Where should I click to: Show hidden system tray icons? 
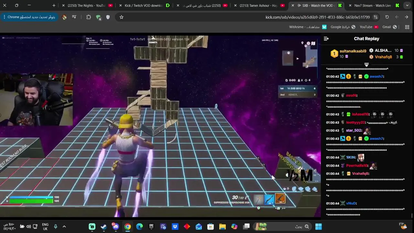pos(64,227)
